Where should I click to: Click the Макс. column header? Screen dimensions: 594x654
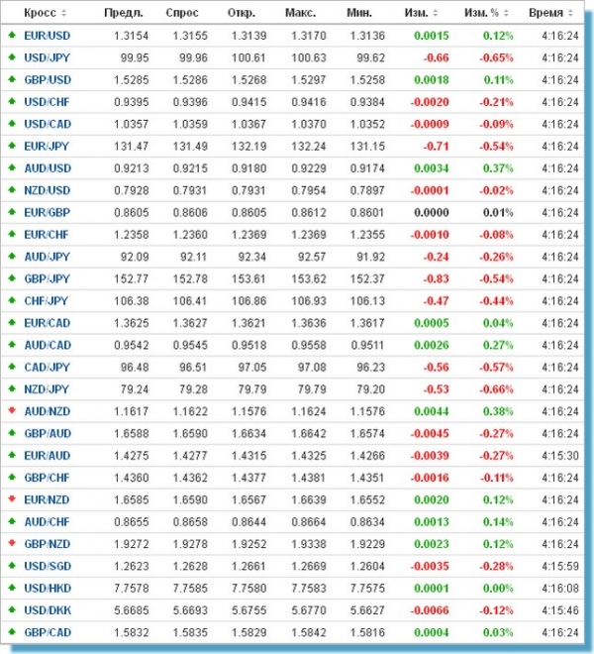point(301,13)
